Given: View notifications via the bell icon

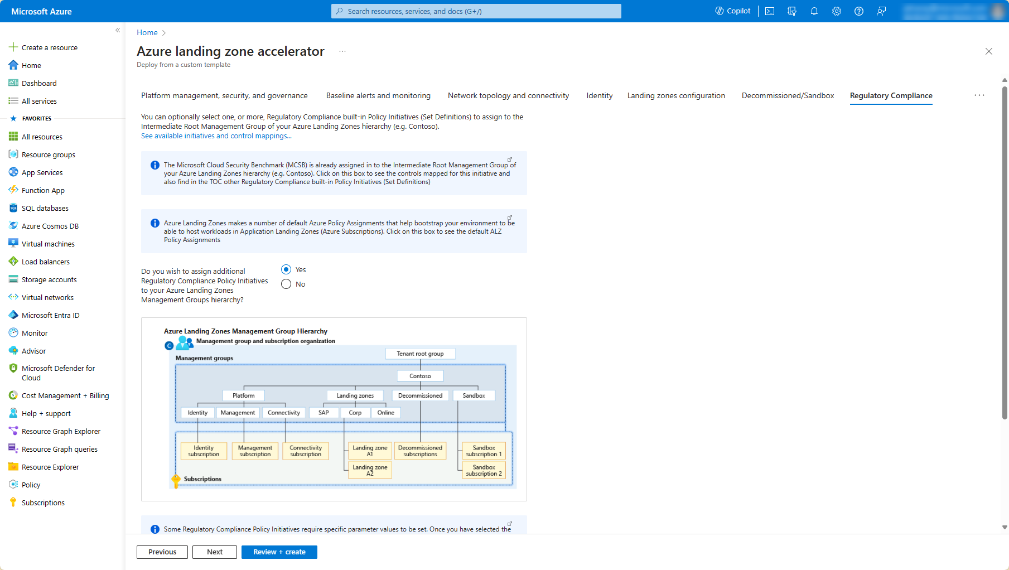Looking at the screenshot, I should pyautogui.click(x=814, y=11).
